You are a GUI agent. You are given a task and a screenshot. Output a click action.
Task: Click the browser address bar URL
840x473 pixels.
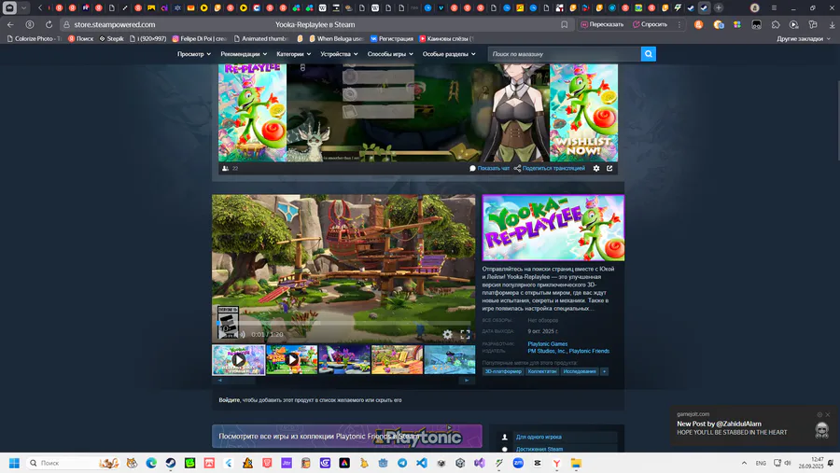coord(115,24)
